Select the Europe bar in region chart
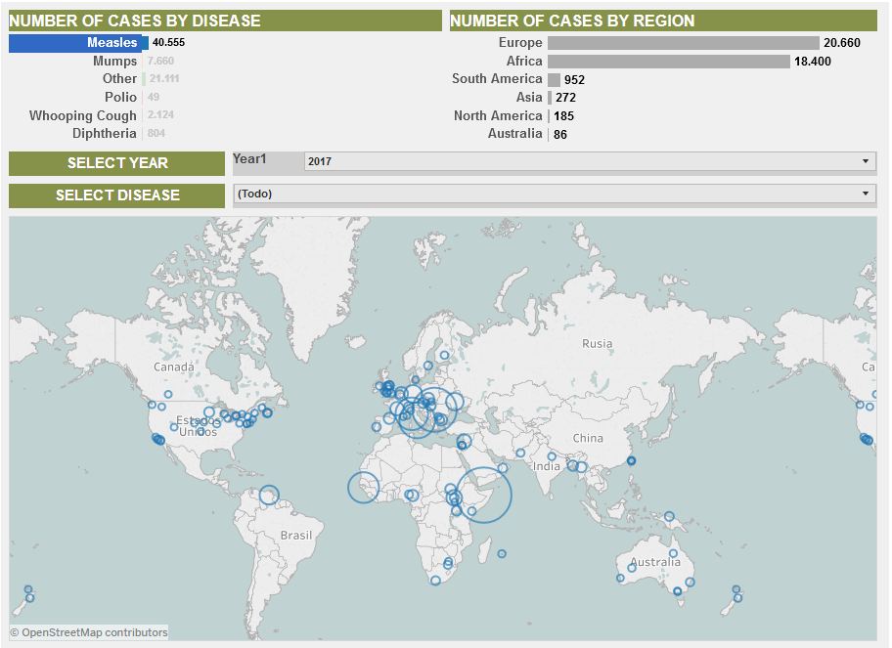Image resolution: width=892 pixels, height=648 pixels. (683, 43)
